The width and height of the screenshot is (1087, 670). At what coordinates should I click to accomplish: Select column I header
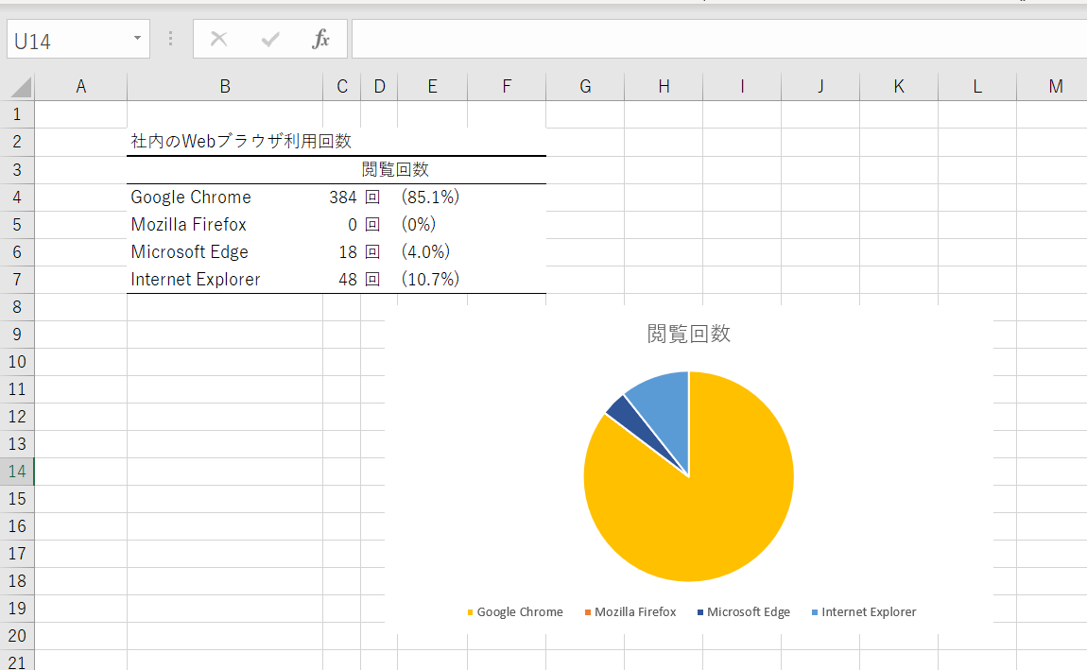click(x=742, y=87)
